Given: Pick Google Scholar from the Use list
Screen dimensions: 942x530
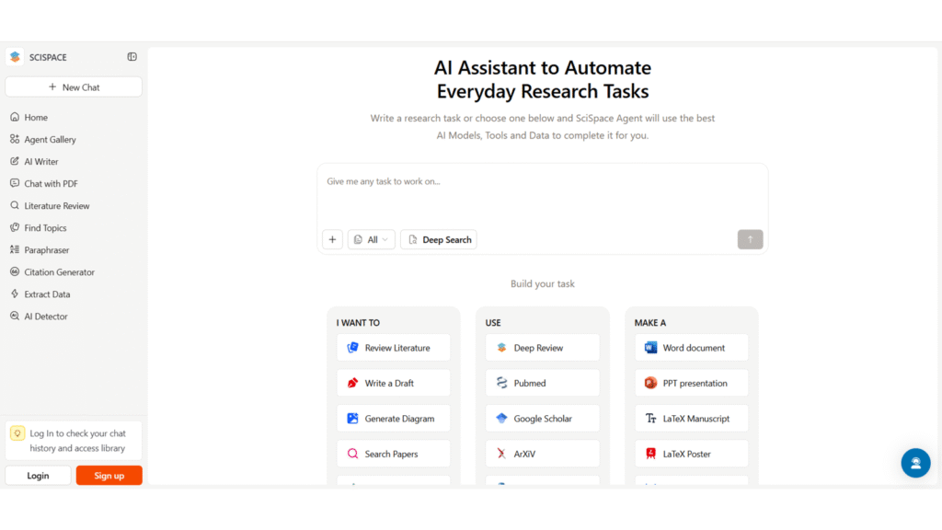Looking at the screenshot, I should tap(542, 419).
